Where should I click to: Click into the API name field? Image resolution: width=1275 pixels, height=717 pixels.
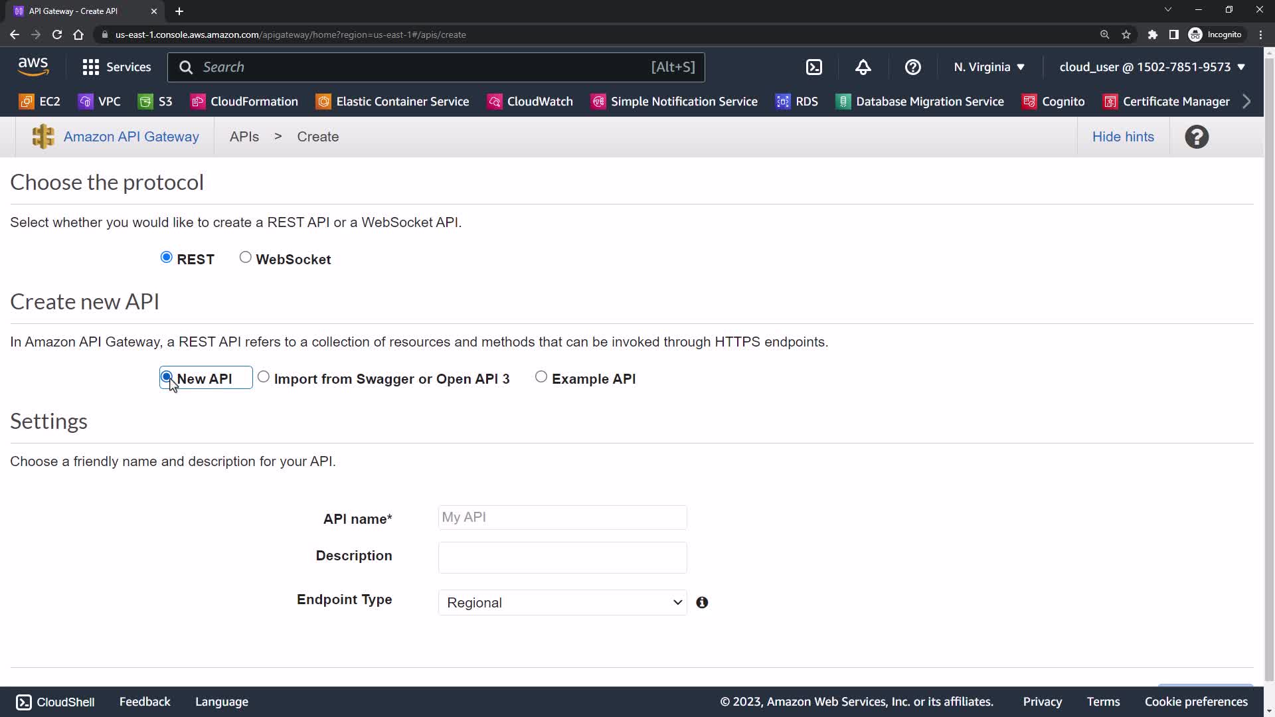[x=562, y=518]
